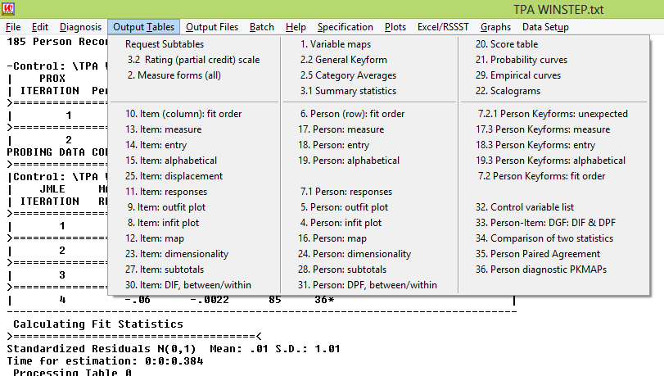Open the Excel/RSSST menu
The width and height of the screenshot is (664, 376).
[x=443, y=27]
